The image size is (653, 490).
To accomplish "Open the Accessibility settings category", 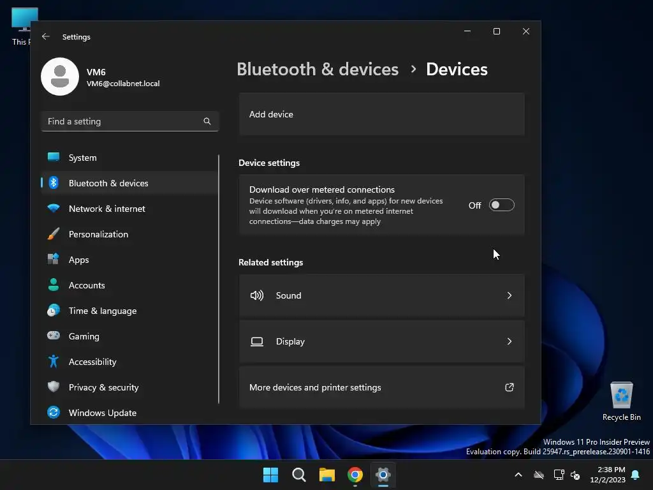I will 129,361.
